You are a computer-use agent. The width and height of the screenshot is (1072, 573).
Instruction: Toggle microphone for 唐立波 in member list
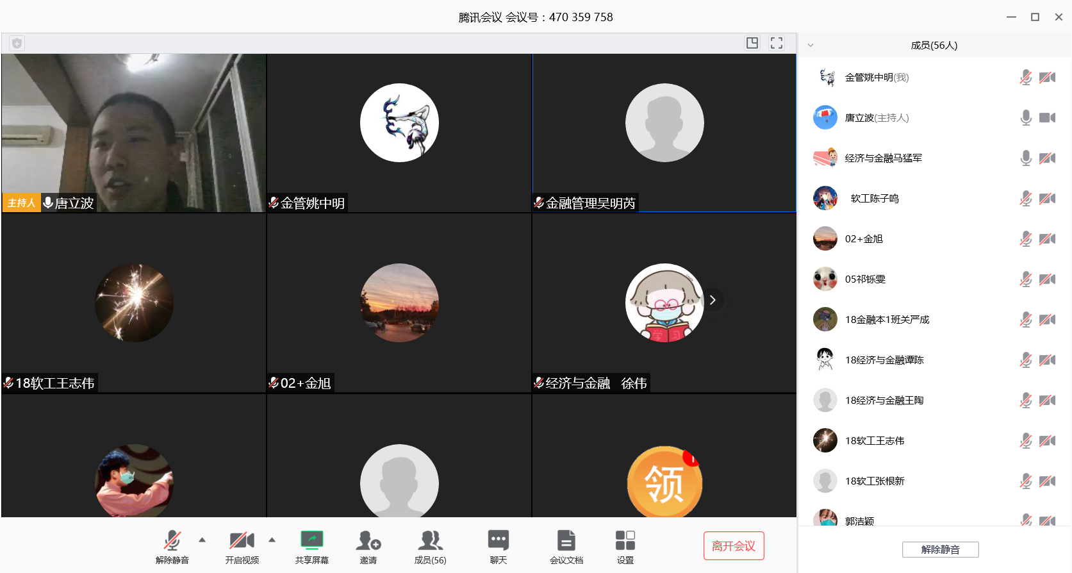coord(1026,118)
